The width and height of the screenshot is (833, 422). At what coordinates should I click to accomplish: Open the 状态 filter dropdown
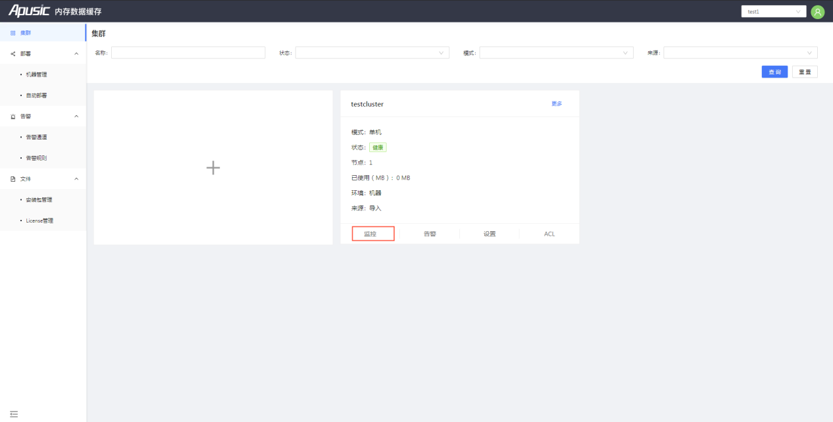(x=372, y=53)
